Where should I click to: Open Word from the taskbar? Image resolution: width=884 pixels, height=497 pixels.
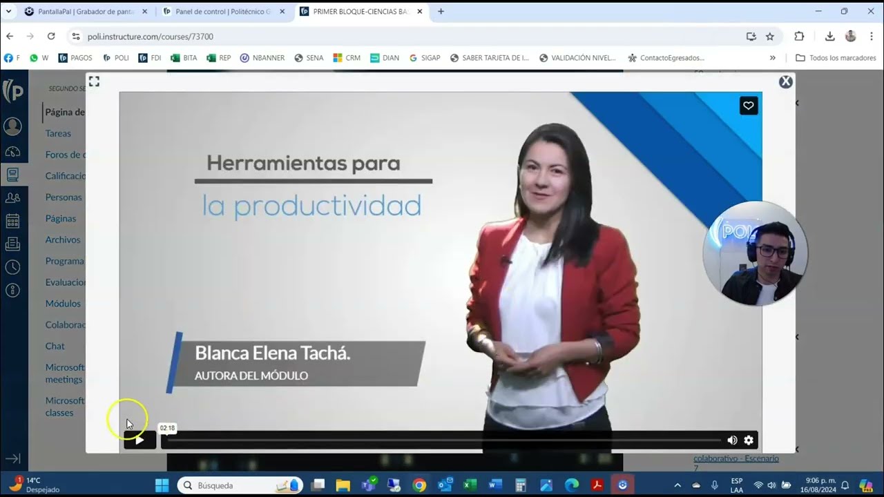pos(495,485)
